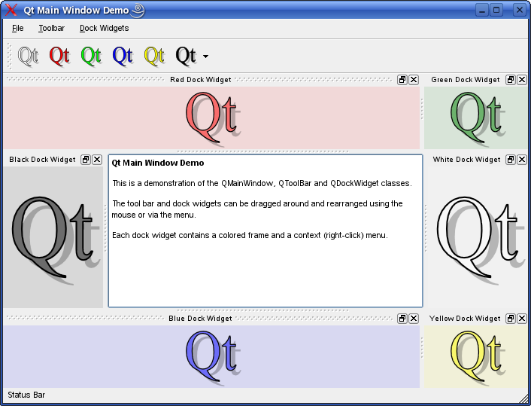Open the Toolbar menu
This screenshot has height=406, width=531.
(51, 28)
